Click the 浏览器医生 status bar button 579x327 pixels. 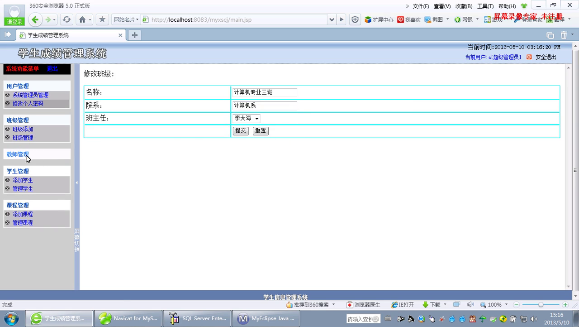click(363, 305)
